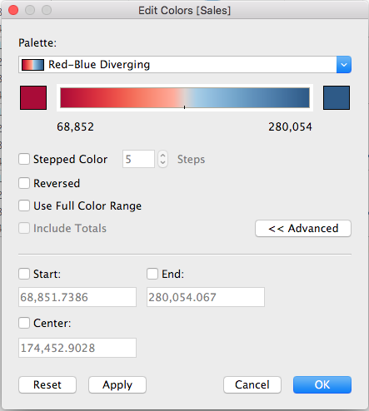Click the End value field 280,054.067

pyautogui.click(x=206, y=297)
